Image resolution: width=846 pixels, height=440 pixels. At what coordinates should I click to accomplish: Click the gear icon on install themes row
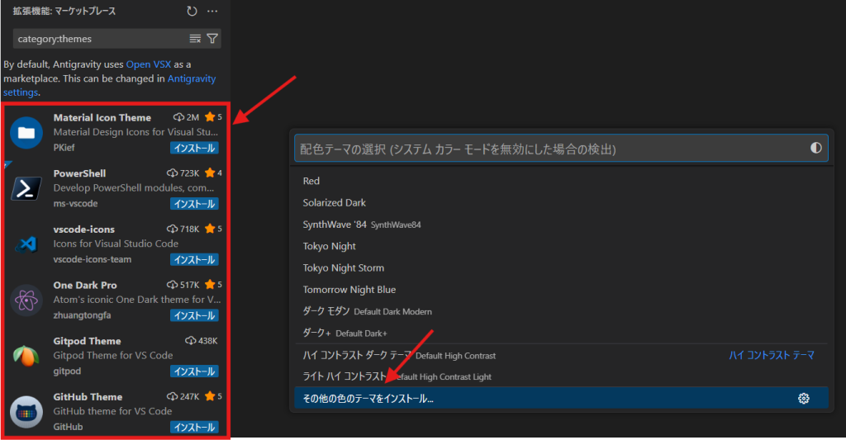click(x=803, y=399)
